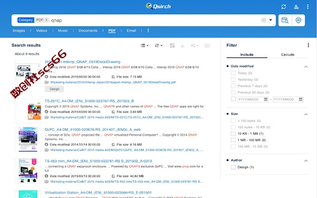Switch to the Music category tab
Viewport: 317px width, 198px height.
point(63,31)
